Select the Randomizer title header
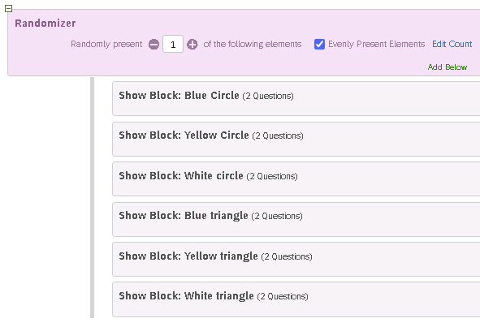Viewport: 480px width, 327px height. tap(45, 24)
